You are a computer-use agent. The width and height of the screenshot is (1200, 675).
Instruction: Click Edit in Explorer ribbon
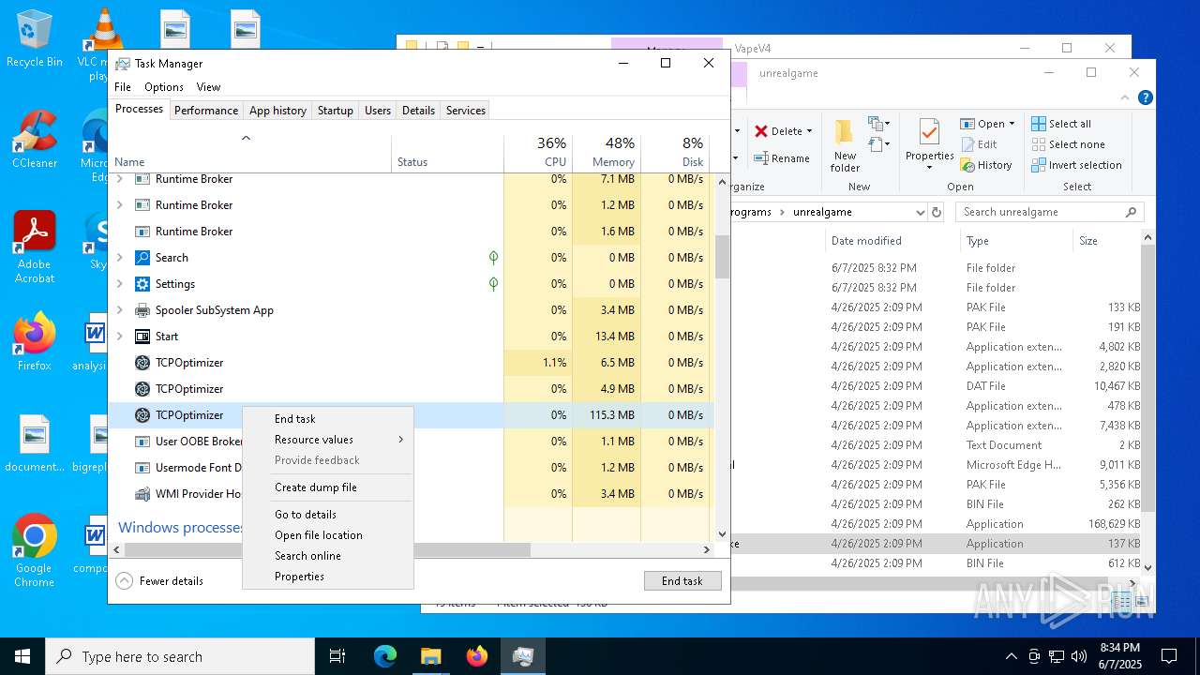[979, 144]
